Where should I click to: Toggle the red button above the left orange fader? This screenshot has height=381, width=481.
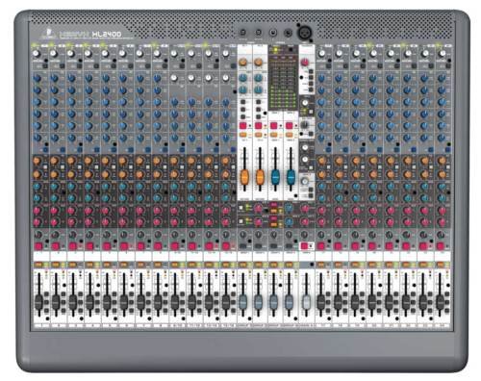pyautogui.click(x=243, y=126)
